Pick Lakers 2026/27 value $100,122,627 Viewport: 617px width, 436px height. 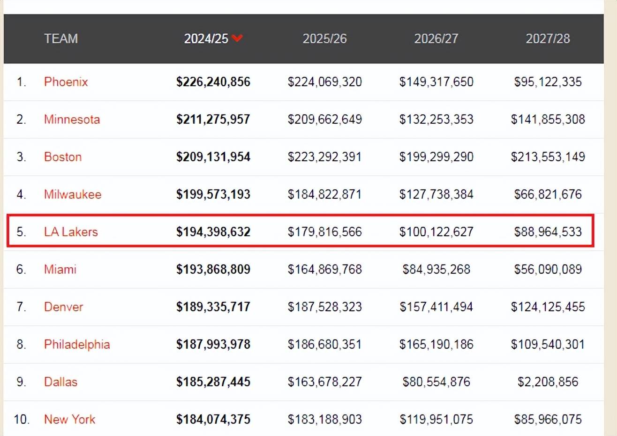(x=436, y=232)
